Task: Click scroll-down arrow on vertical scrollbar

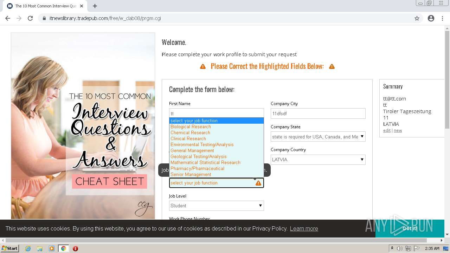Action: tap(447, 234)
